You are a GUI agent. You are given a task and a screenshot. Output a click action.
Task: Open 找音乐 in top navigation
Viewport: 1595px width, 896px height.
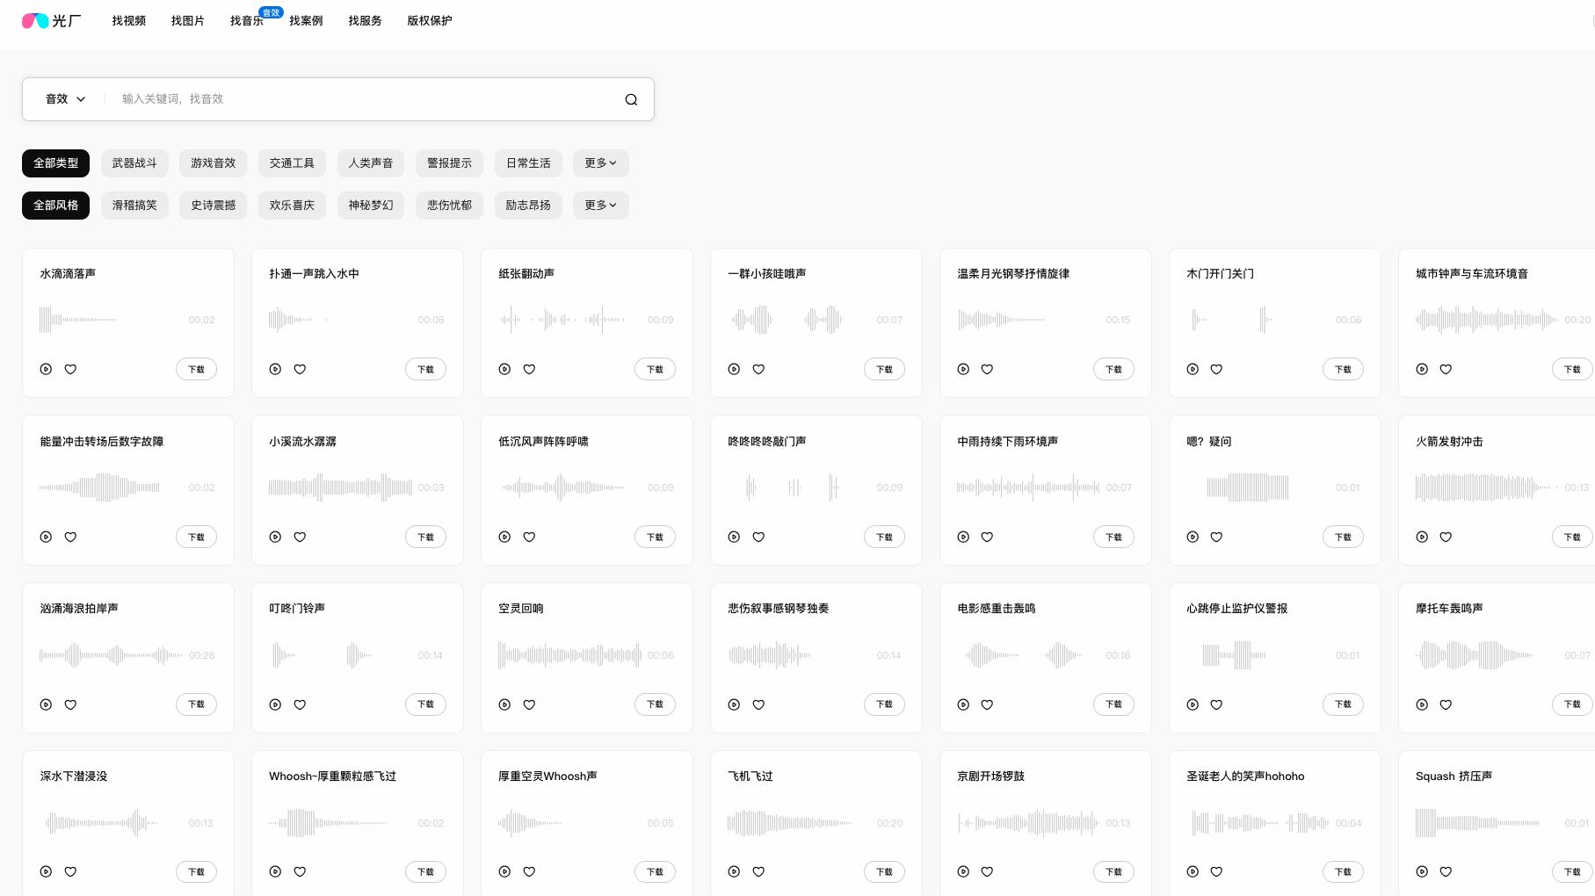point(247,20)
